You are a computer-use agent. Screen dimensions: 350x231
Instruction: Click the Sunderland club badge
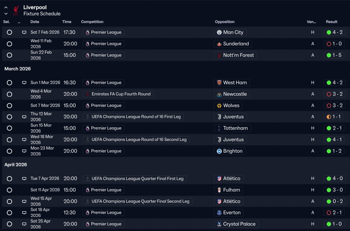[x=219, y=44]
